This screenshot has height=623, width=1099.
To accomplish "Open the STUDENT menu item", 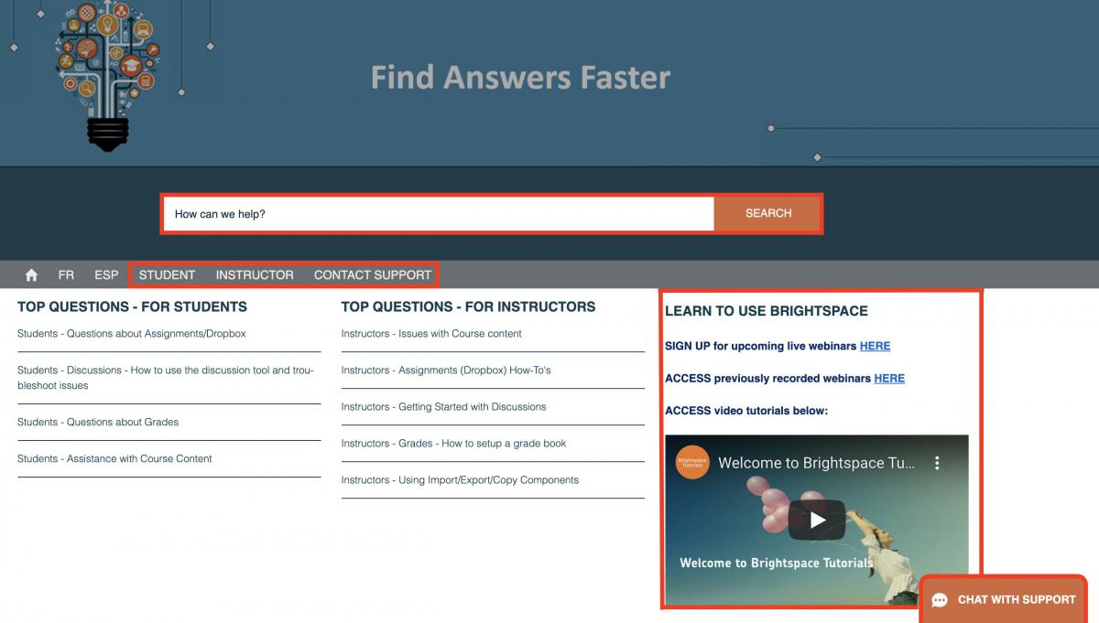I will coord(167,274).
